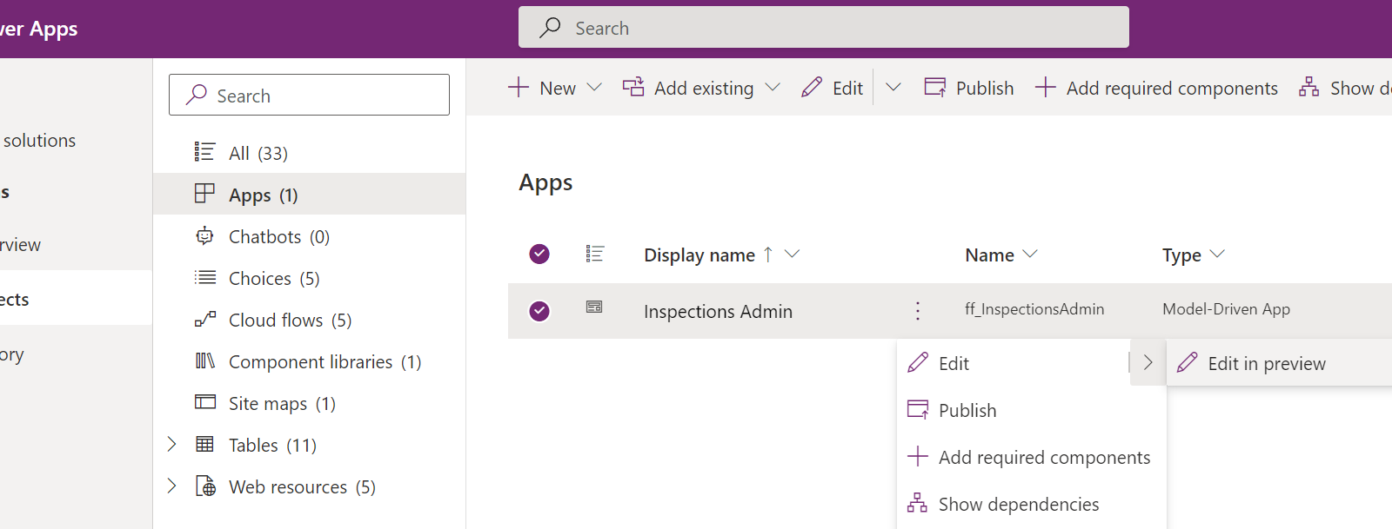Open the Type column dropdown chevron

point(1217,254)
